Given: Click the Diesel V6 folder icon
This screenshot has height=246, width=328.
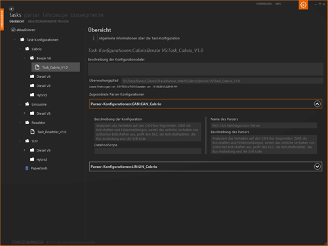Looking at the screenshot, I should 32,76.
